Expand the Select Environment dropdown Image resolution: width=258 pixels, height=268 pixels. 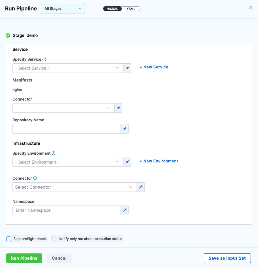68,162
